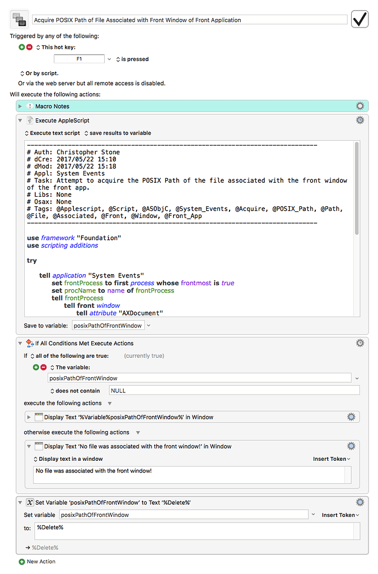Change 'save results to variable' option
Screen dimensions: 378x574
pyautogui.click(x=118, y=133)
